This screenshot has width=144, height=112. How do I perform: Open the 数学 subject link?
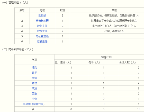(34, 73)
